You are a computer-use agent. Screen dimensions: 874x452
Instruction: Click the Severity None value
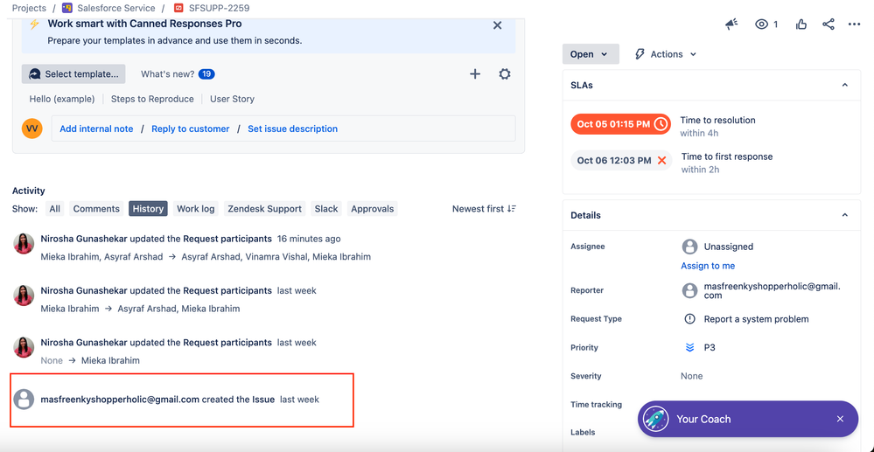tap(692, 376)
